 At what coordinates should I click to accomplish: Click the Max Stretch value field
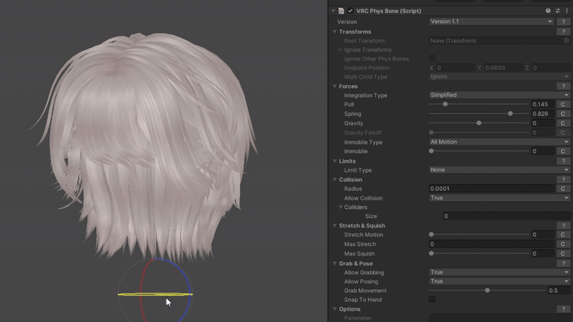click(x=491, y=244)
